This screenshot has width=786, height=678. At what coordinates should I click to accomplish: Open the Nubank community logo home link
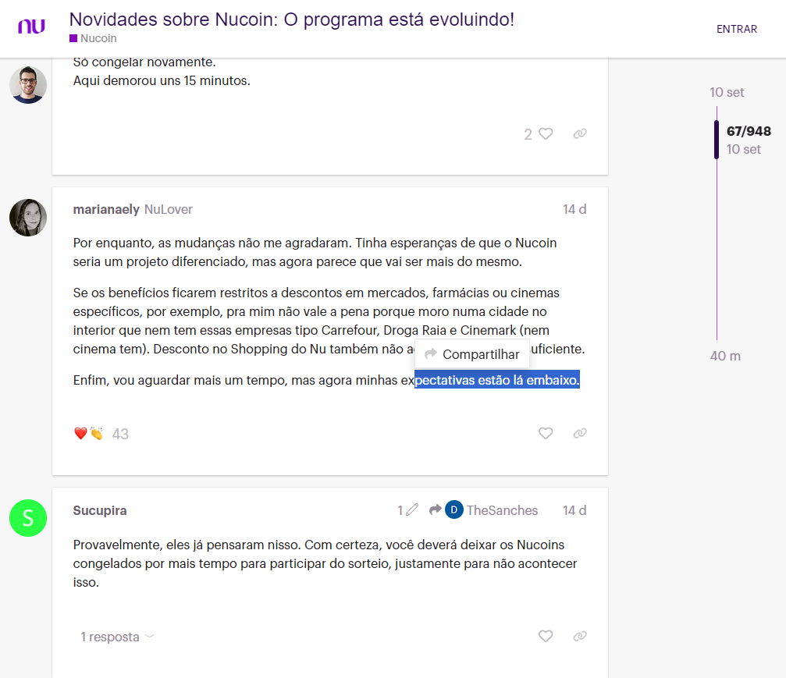tap(31, 26)
